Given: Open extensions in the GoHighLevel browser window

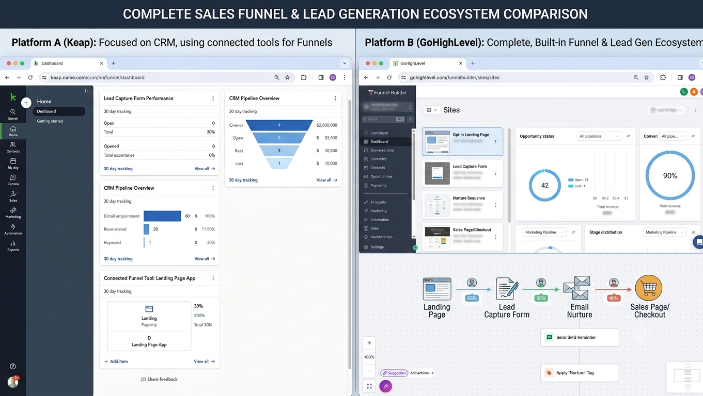Looking at the screenshot, I should pos(663,77).
